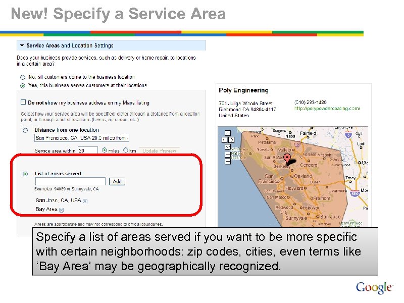Remove 'Bay Area' via its x icon
Image resolution: width=404 pixels, height=303 pixels.
[x=61, y=210]
